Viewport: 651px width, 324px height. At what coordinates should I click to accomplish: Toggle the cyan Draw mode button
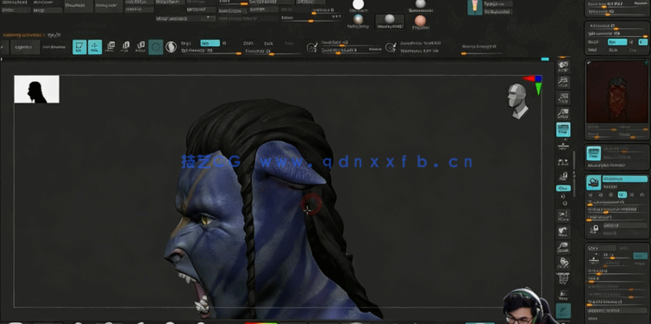pyautogui.click(x=95, y=47)
